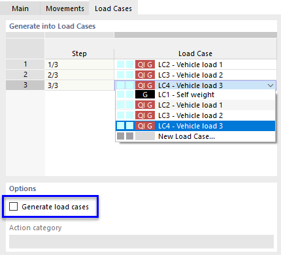Click the step cell 1/3

(x=79, y=65)
